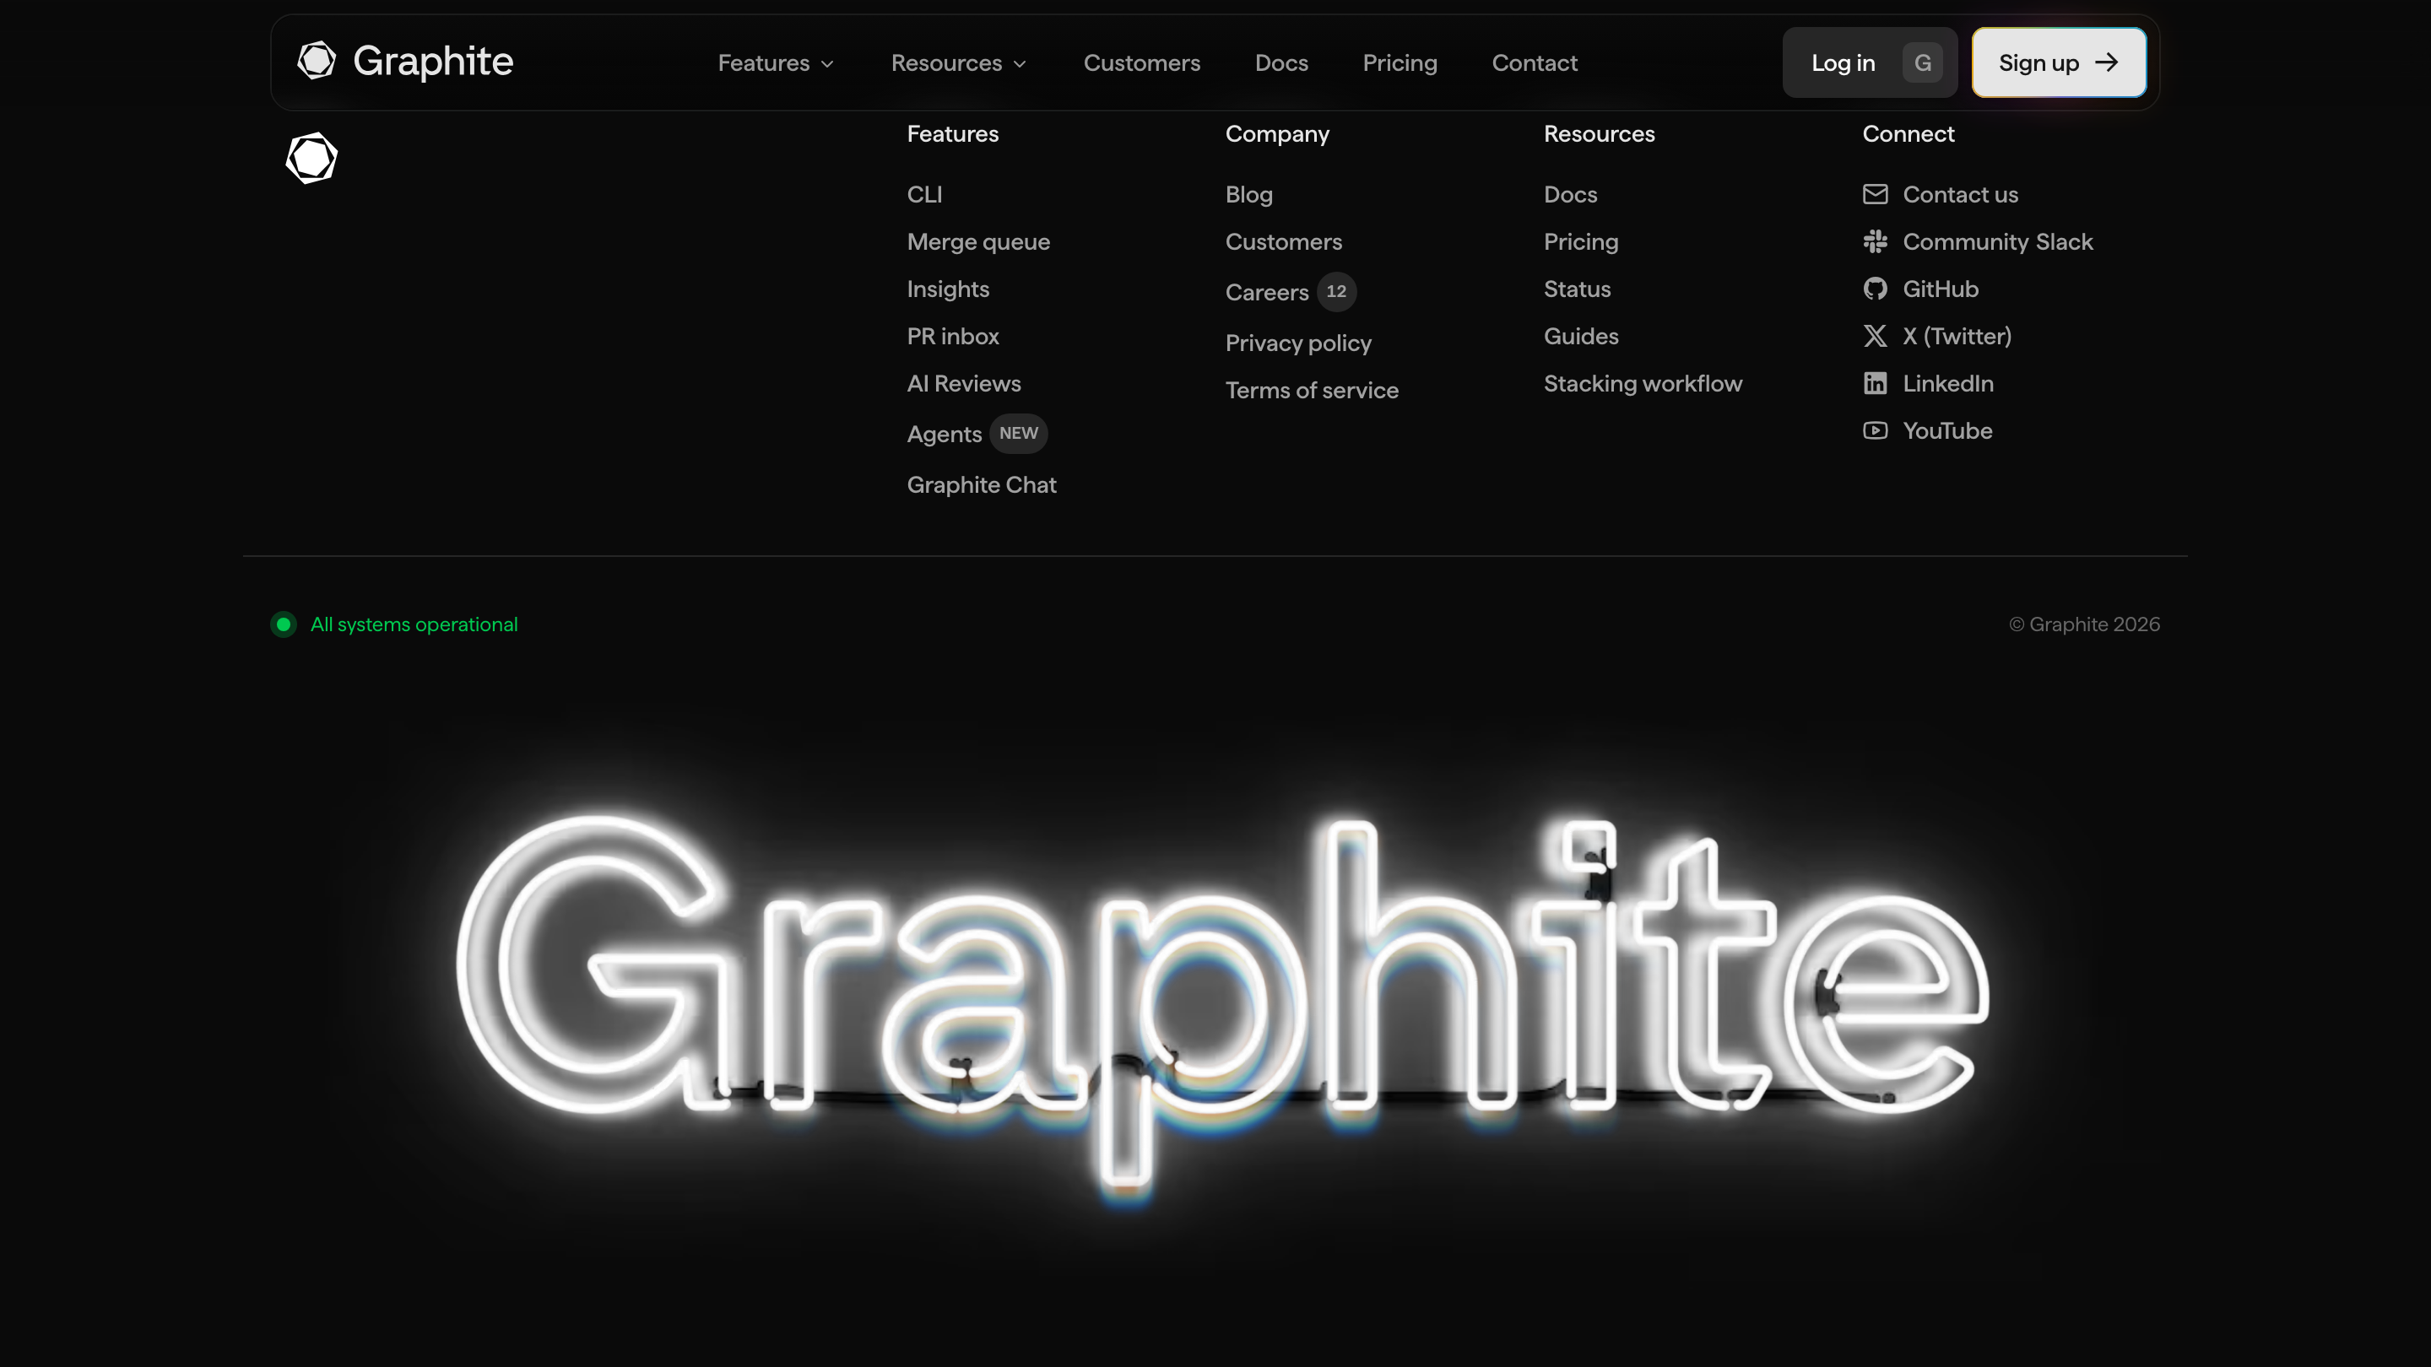Click the X (Twitter) logo icon
The width and height of the screenshot is (2431, 1367).
tap(1875, 336)
